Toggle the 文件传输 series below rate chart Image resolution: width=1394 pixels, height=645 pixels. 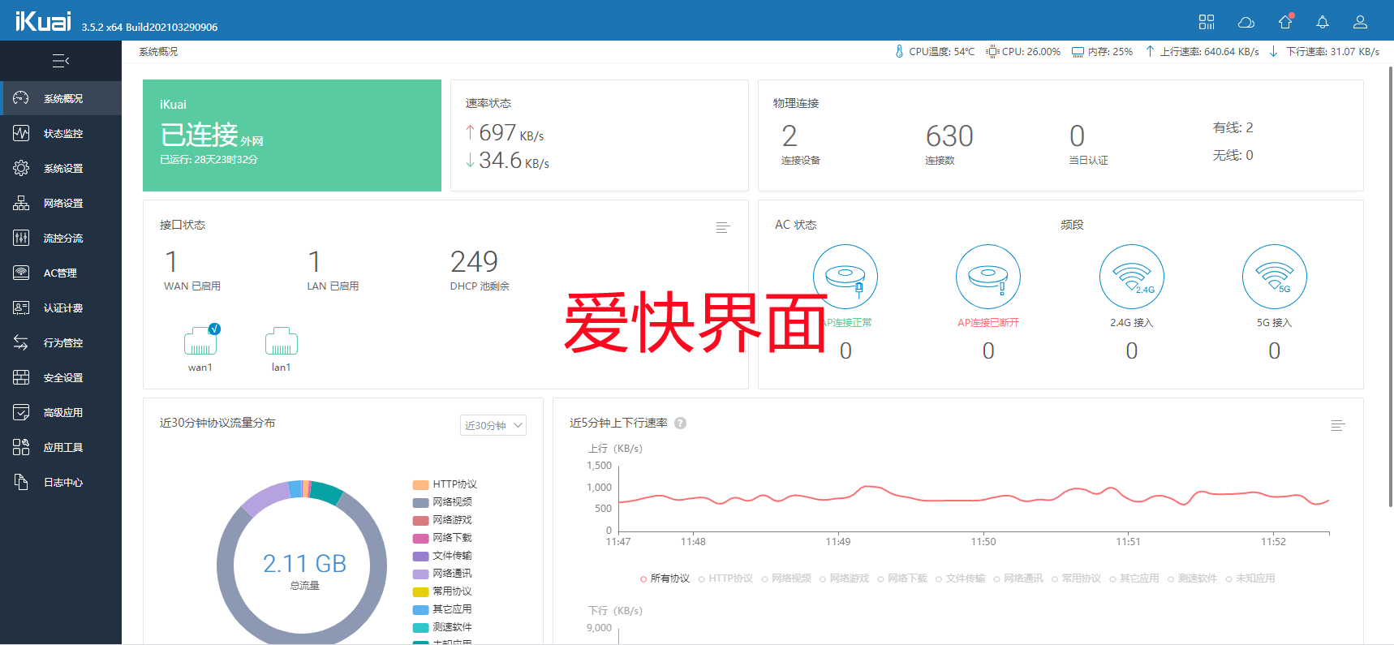click(961, 578)
